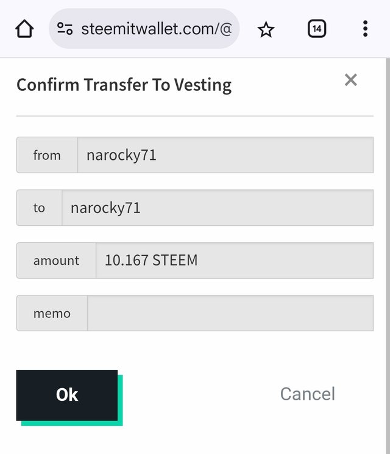Open site information settings icon

point(65,29)
